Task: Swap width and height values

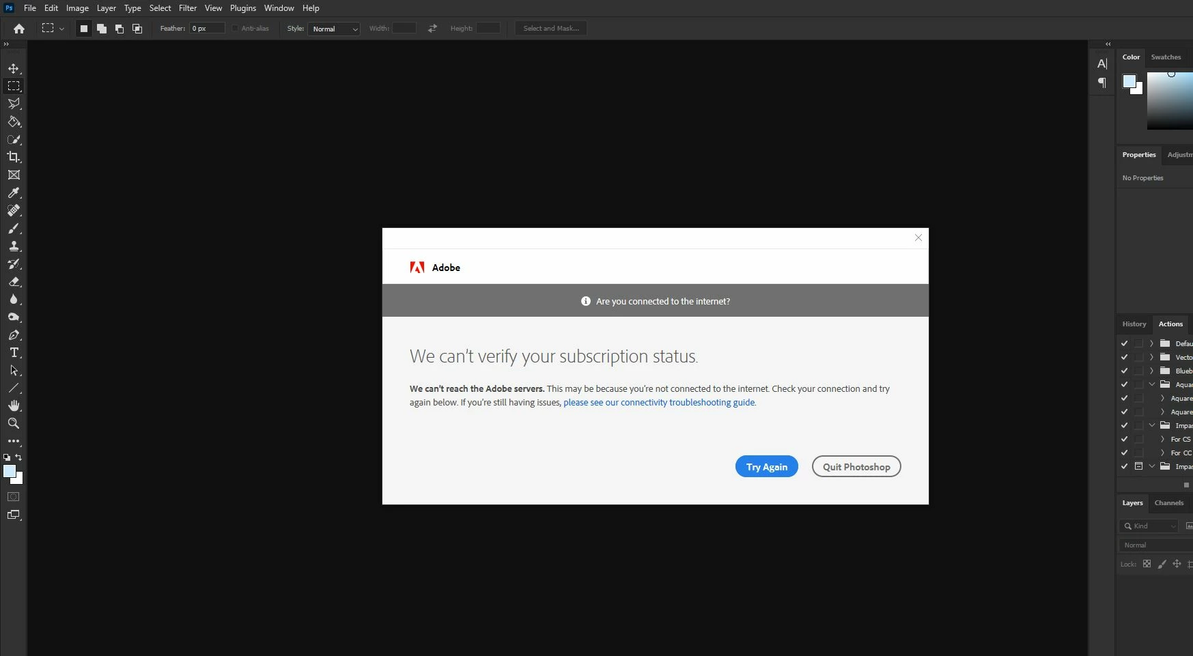Action: coord(432,29)
